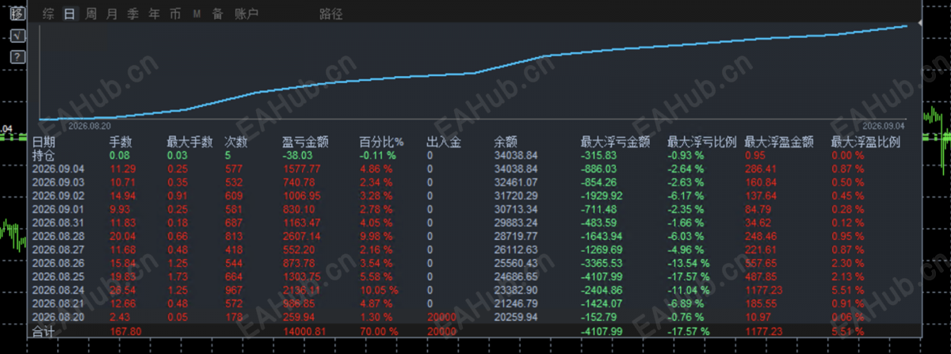
Task: Click the 合计 totals row
Action: (475, 332)
